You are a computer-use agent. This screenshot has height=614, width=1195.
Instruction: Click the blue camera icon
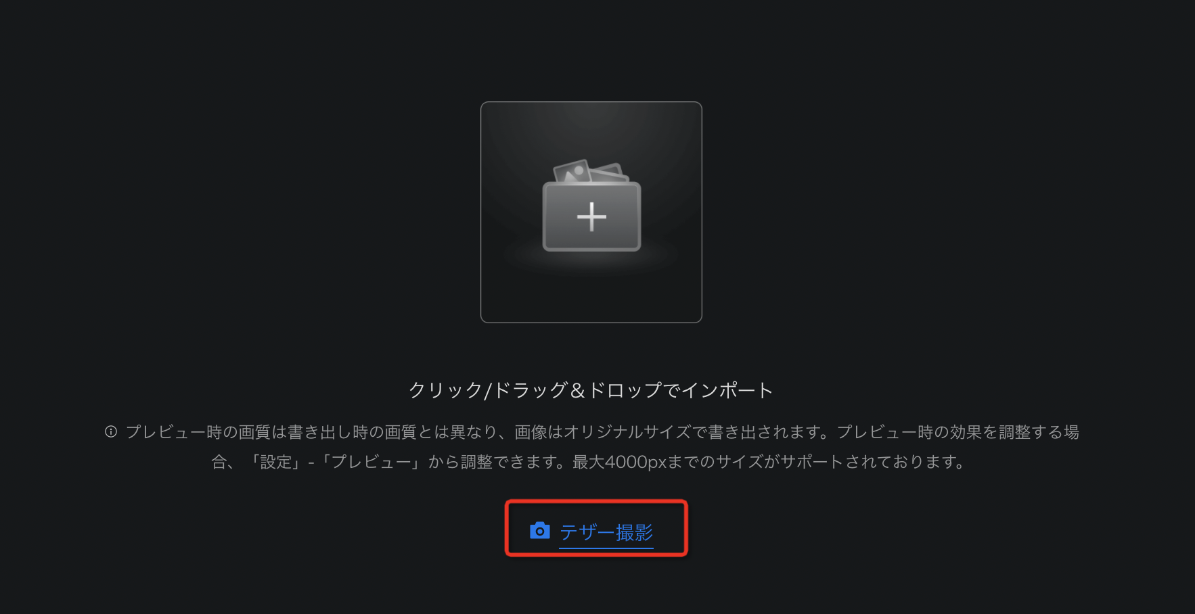click(x=539, y=531)
